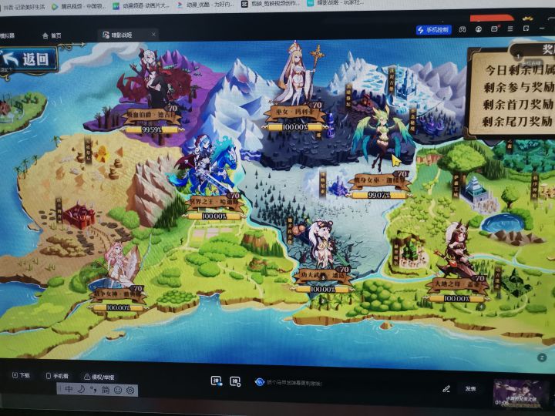Toggle IME punctuation mode icon
The height and width of the screenshot is (416, 555).
click(x=93, y=390)
